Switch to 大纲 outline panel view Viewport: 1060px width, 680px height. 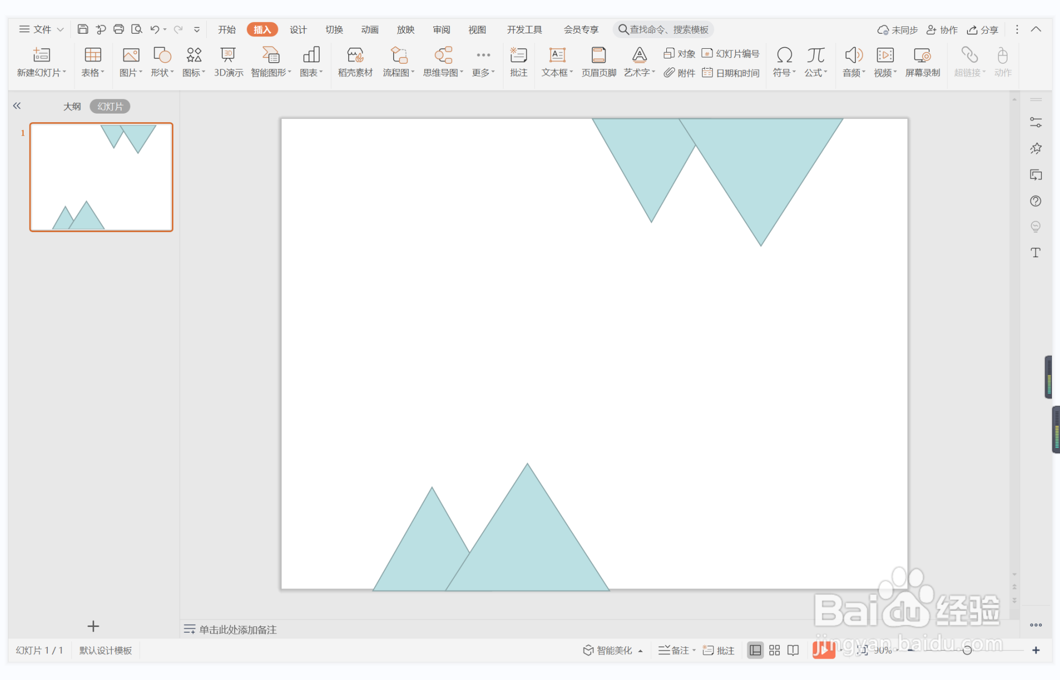click(72, 106)
